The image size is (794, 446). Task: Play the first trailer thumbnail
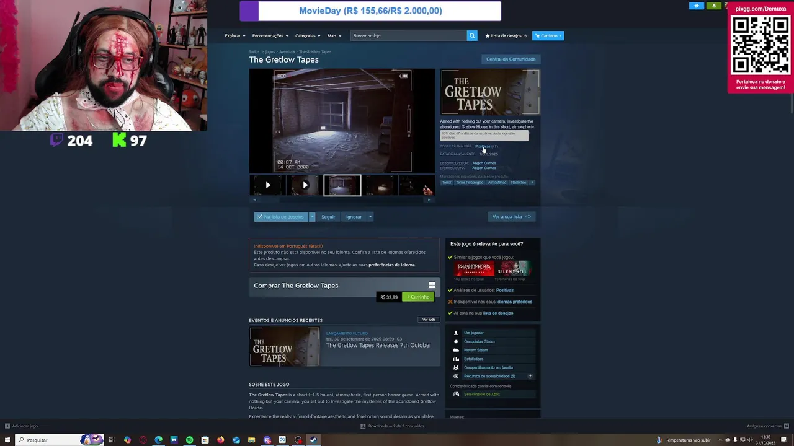tap(267, 185)
